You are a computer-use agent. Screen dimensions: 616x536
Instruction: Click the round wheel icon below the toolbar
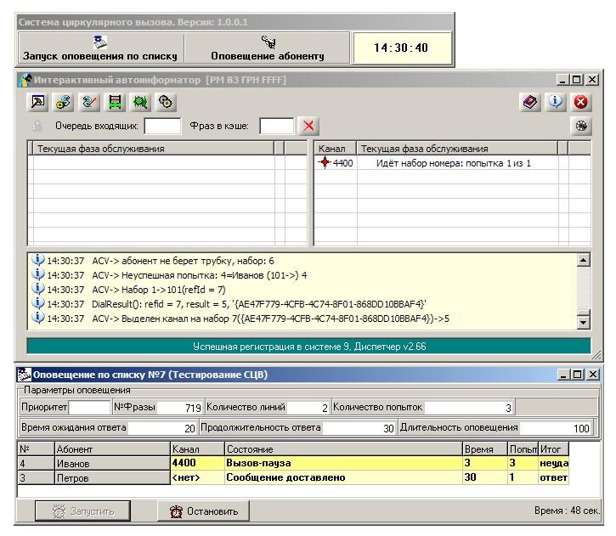point(581,126)
